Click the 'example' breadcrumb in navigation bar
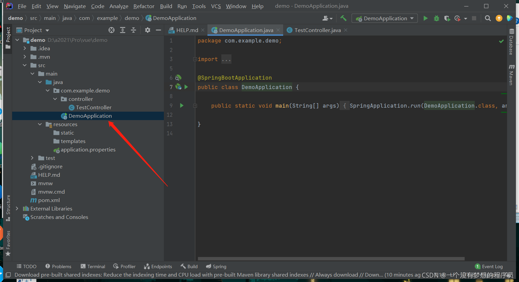 (107, 18)
